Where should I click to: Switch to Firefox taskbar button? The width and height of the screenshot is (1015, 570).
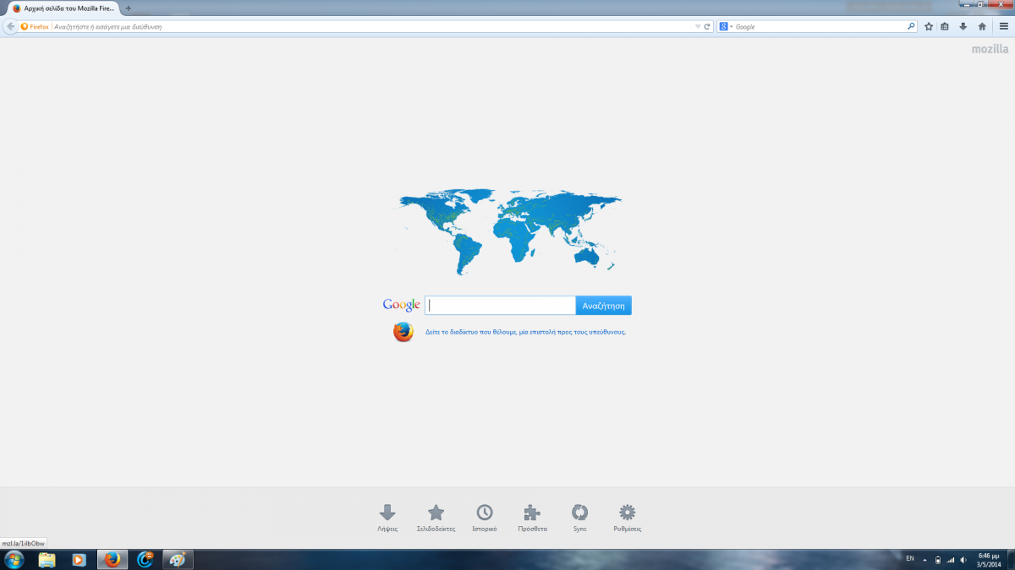coord(112,559)
